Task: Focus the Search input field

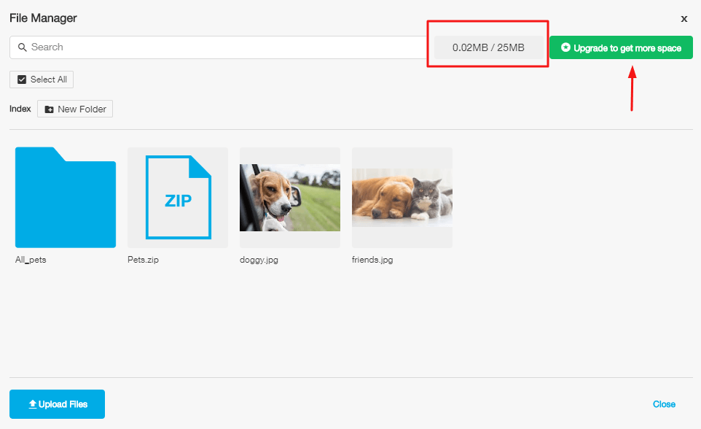Action: (218, 47)
